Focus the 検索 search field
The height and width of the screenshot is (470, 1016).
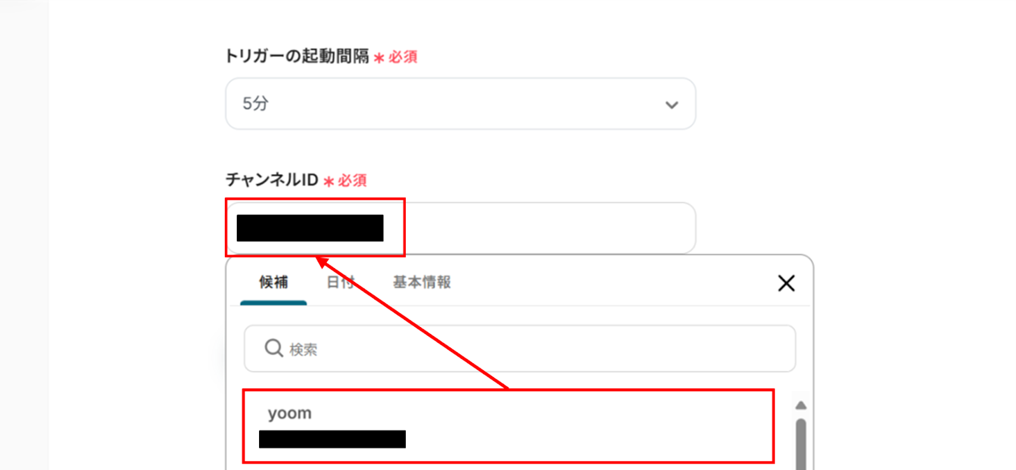pyautogui.click(x=519, y=349)
